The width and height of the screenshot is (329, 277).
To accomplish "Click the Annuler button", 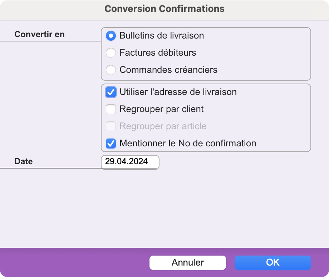I will click(x=188, y=263).
